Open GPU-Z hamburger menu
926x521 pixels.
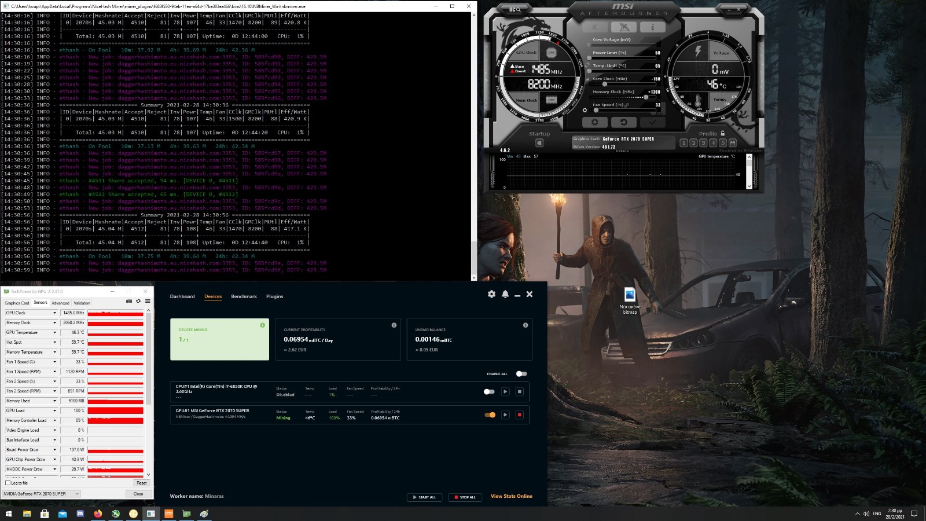(x=148, y=301)
